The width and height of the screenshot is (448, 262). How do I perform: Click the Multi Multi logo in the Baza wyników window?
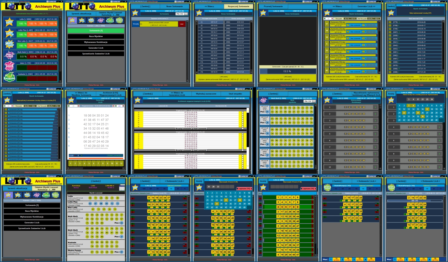click(263, 100)
